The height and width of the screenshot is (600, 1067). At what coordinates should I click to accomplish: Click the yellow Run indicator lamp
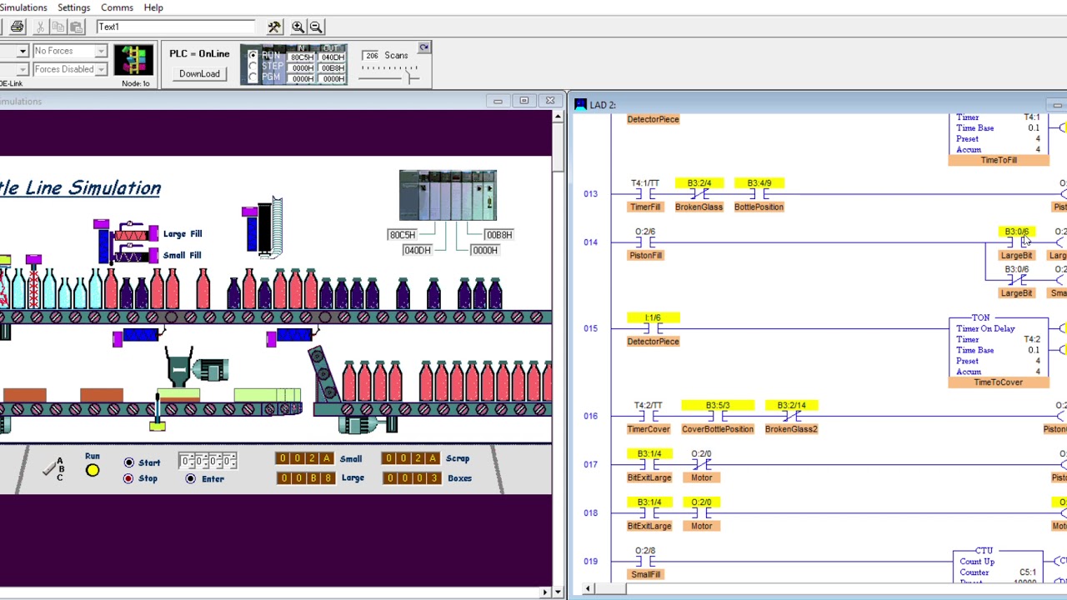[93, 471]
